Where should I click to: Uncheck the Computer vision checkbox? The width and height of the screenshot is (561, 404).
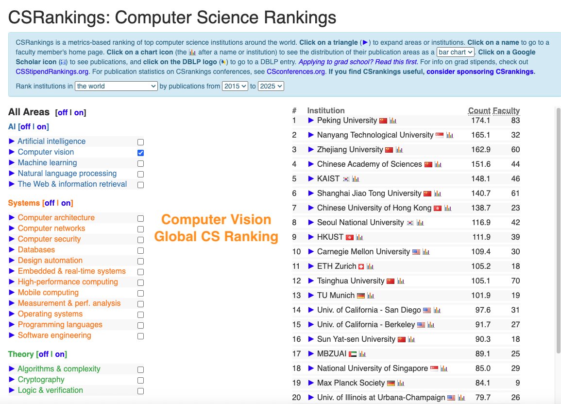(x=140, y=153)
